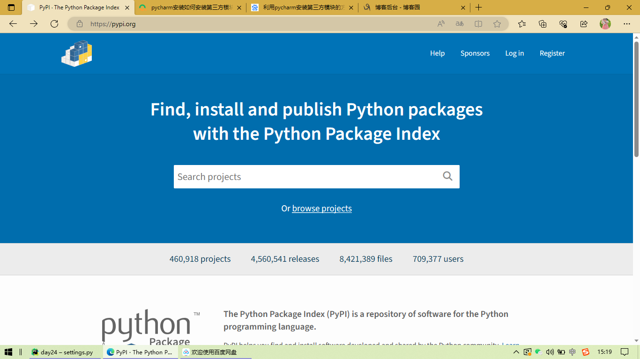Click the translate page icon

(x=460, y=24)
